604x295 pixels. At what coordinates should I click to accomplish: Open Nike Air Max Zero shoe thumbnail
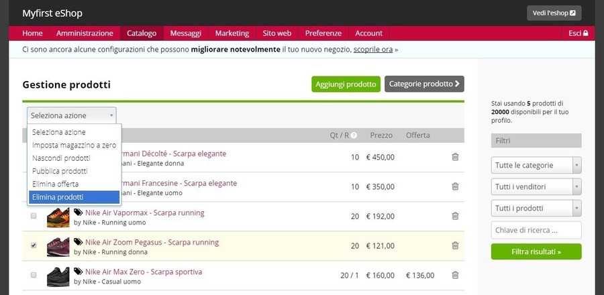pyautogui.click(x=58, y=276)
